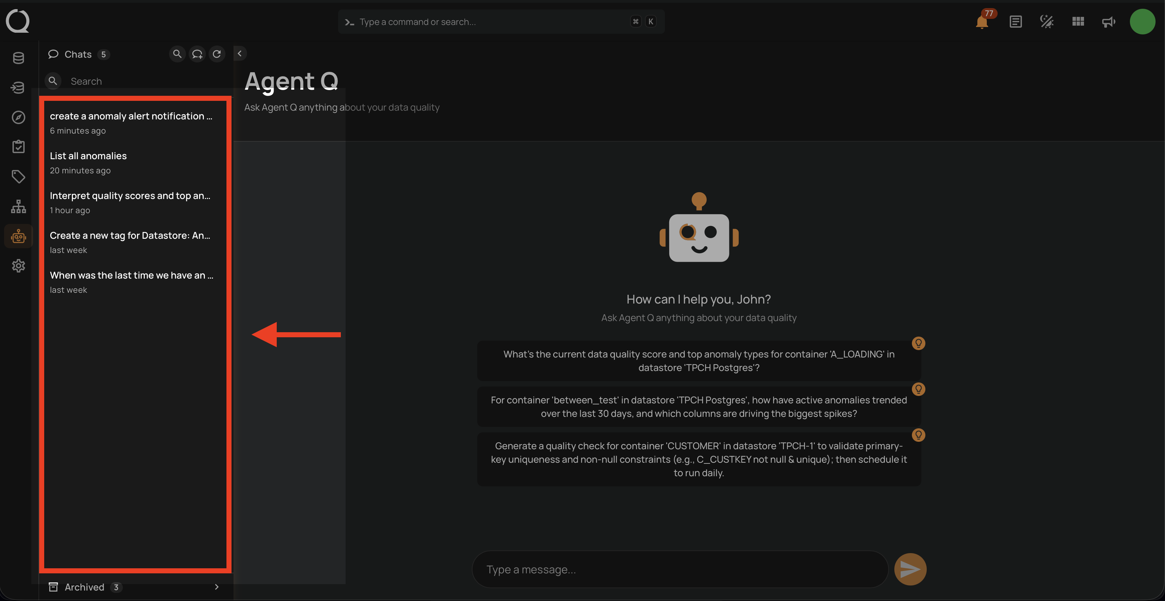This screenshot has width=1165, height=601.
Task: Collapse the chats side panel
Action: pos(240,54)
